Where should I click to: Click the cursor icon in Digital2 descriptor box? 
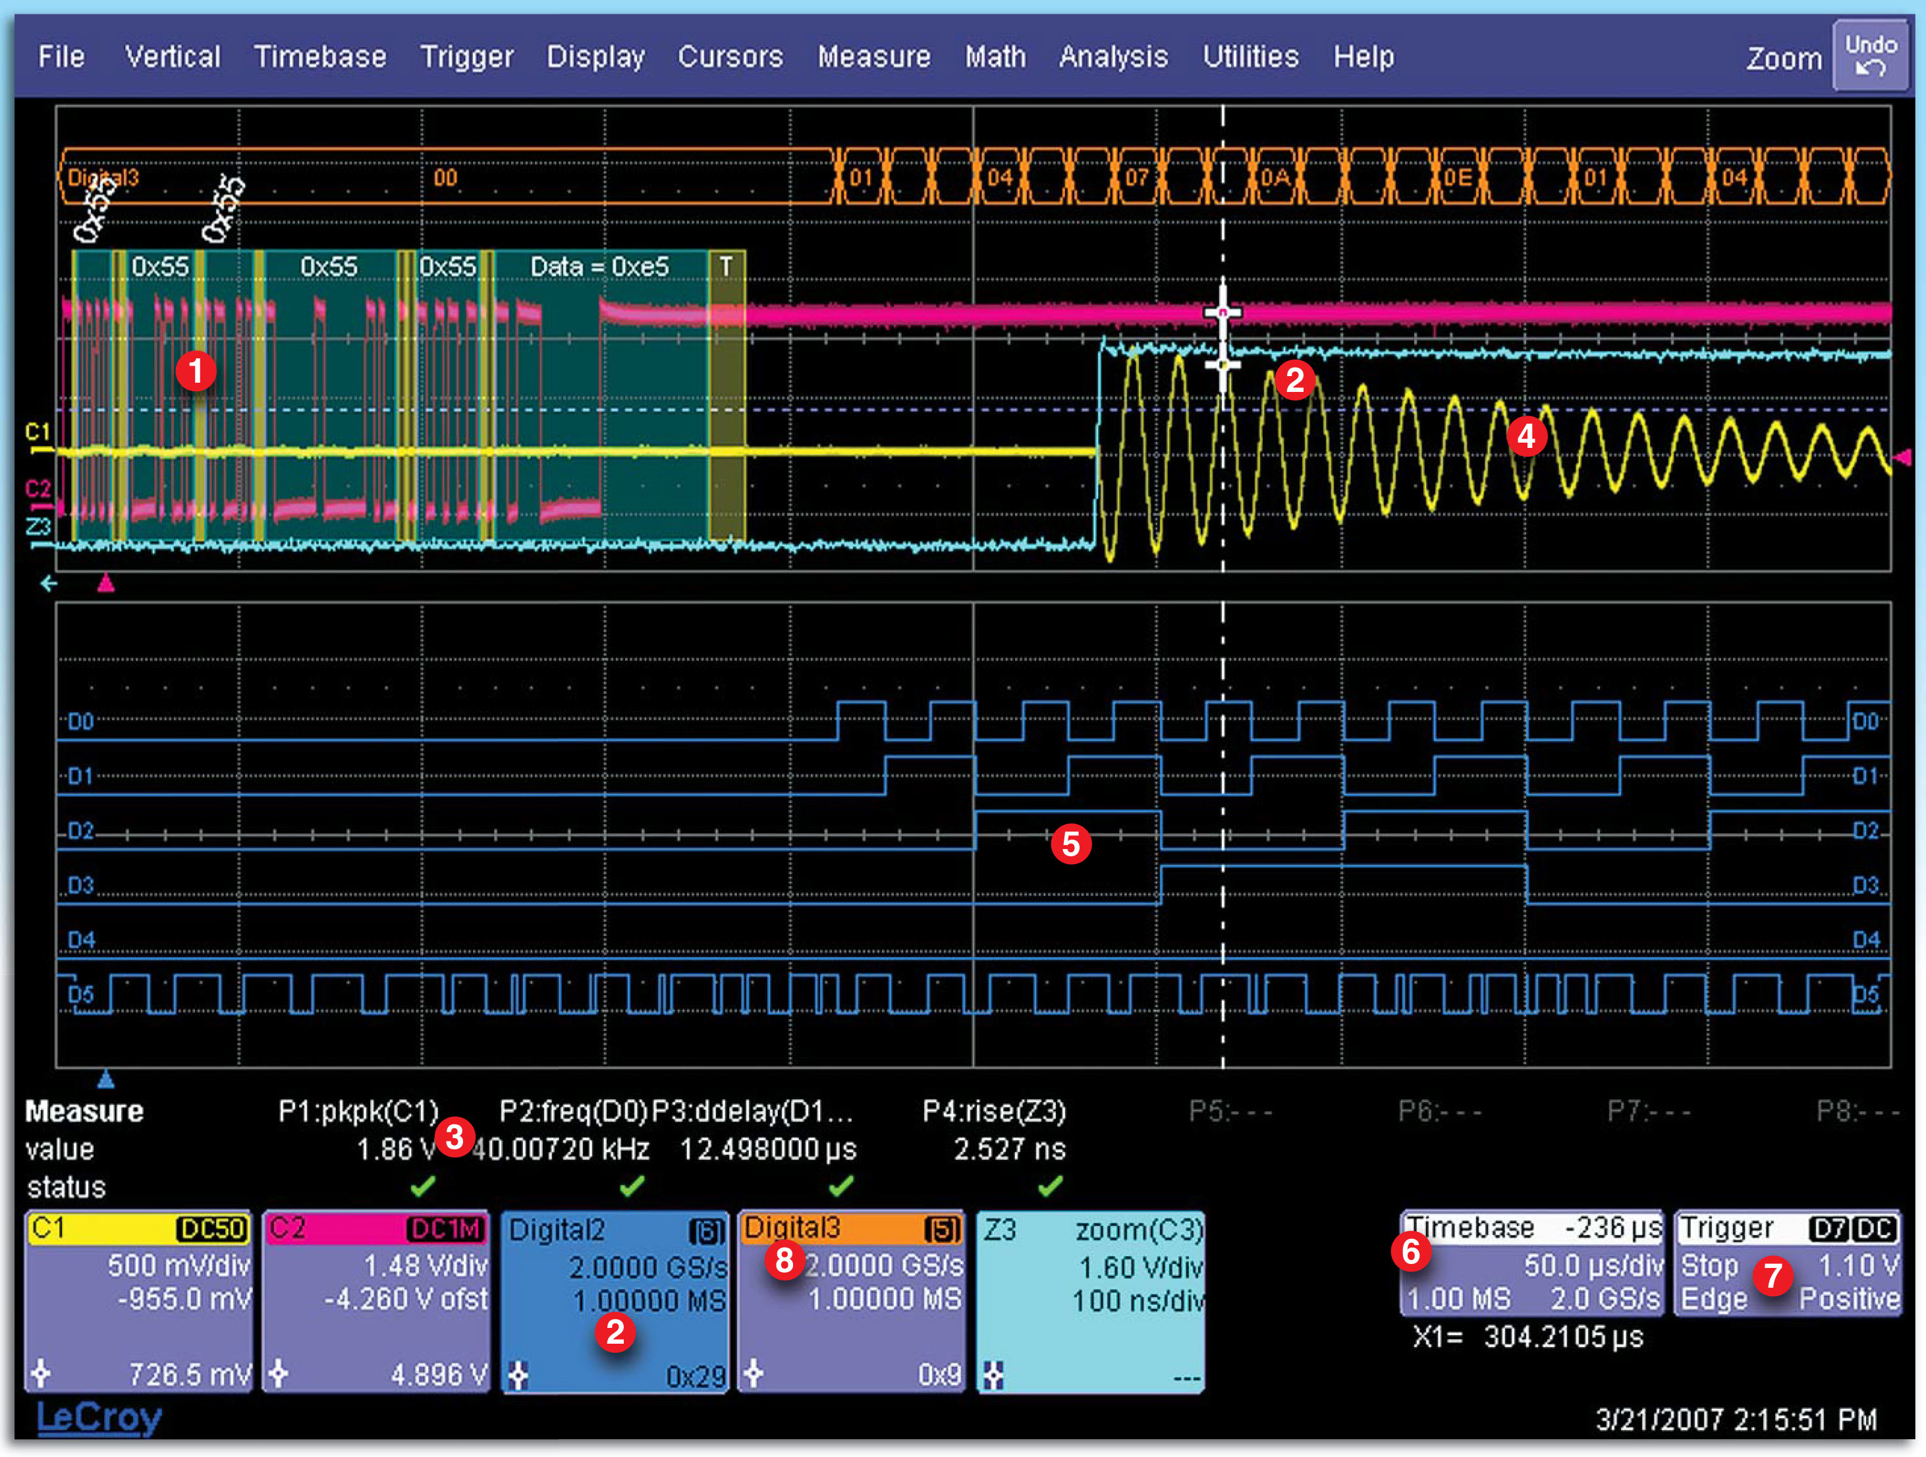518,1375
